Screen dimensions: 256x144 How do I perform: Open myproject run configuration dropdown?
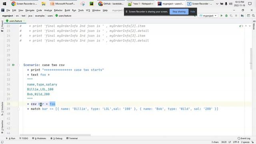click(208, 16)
